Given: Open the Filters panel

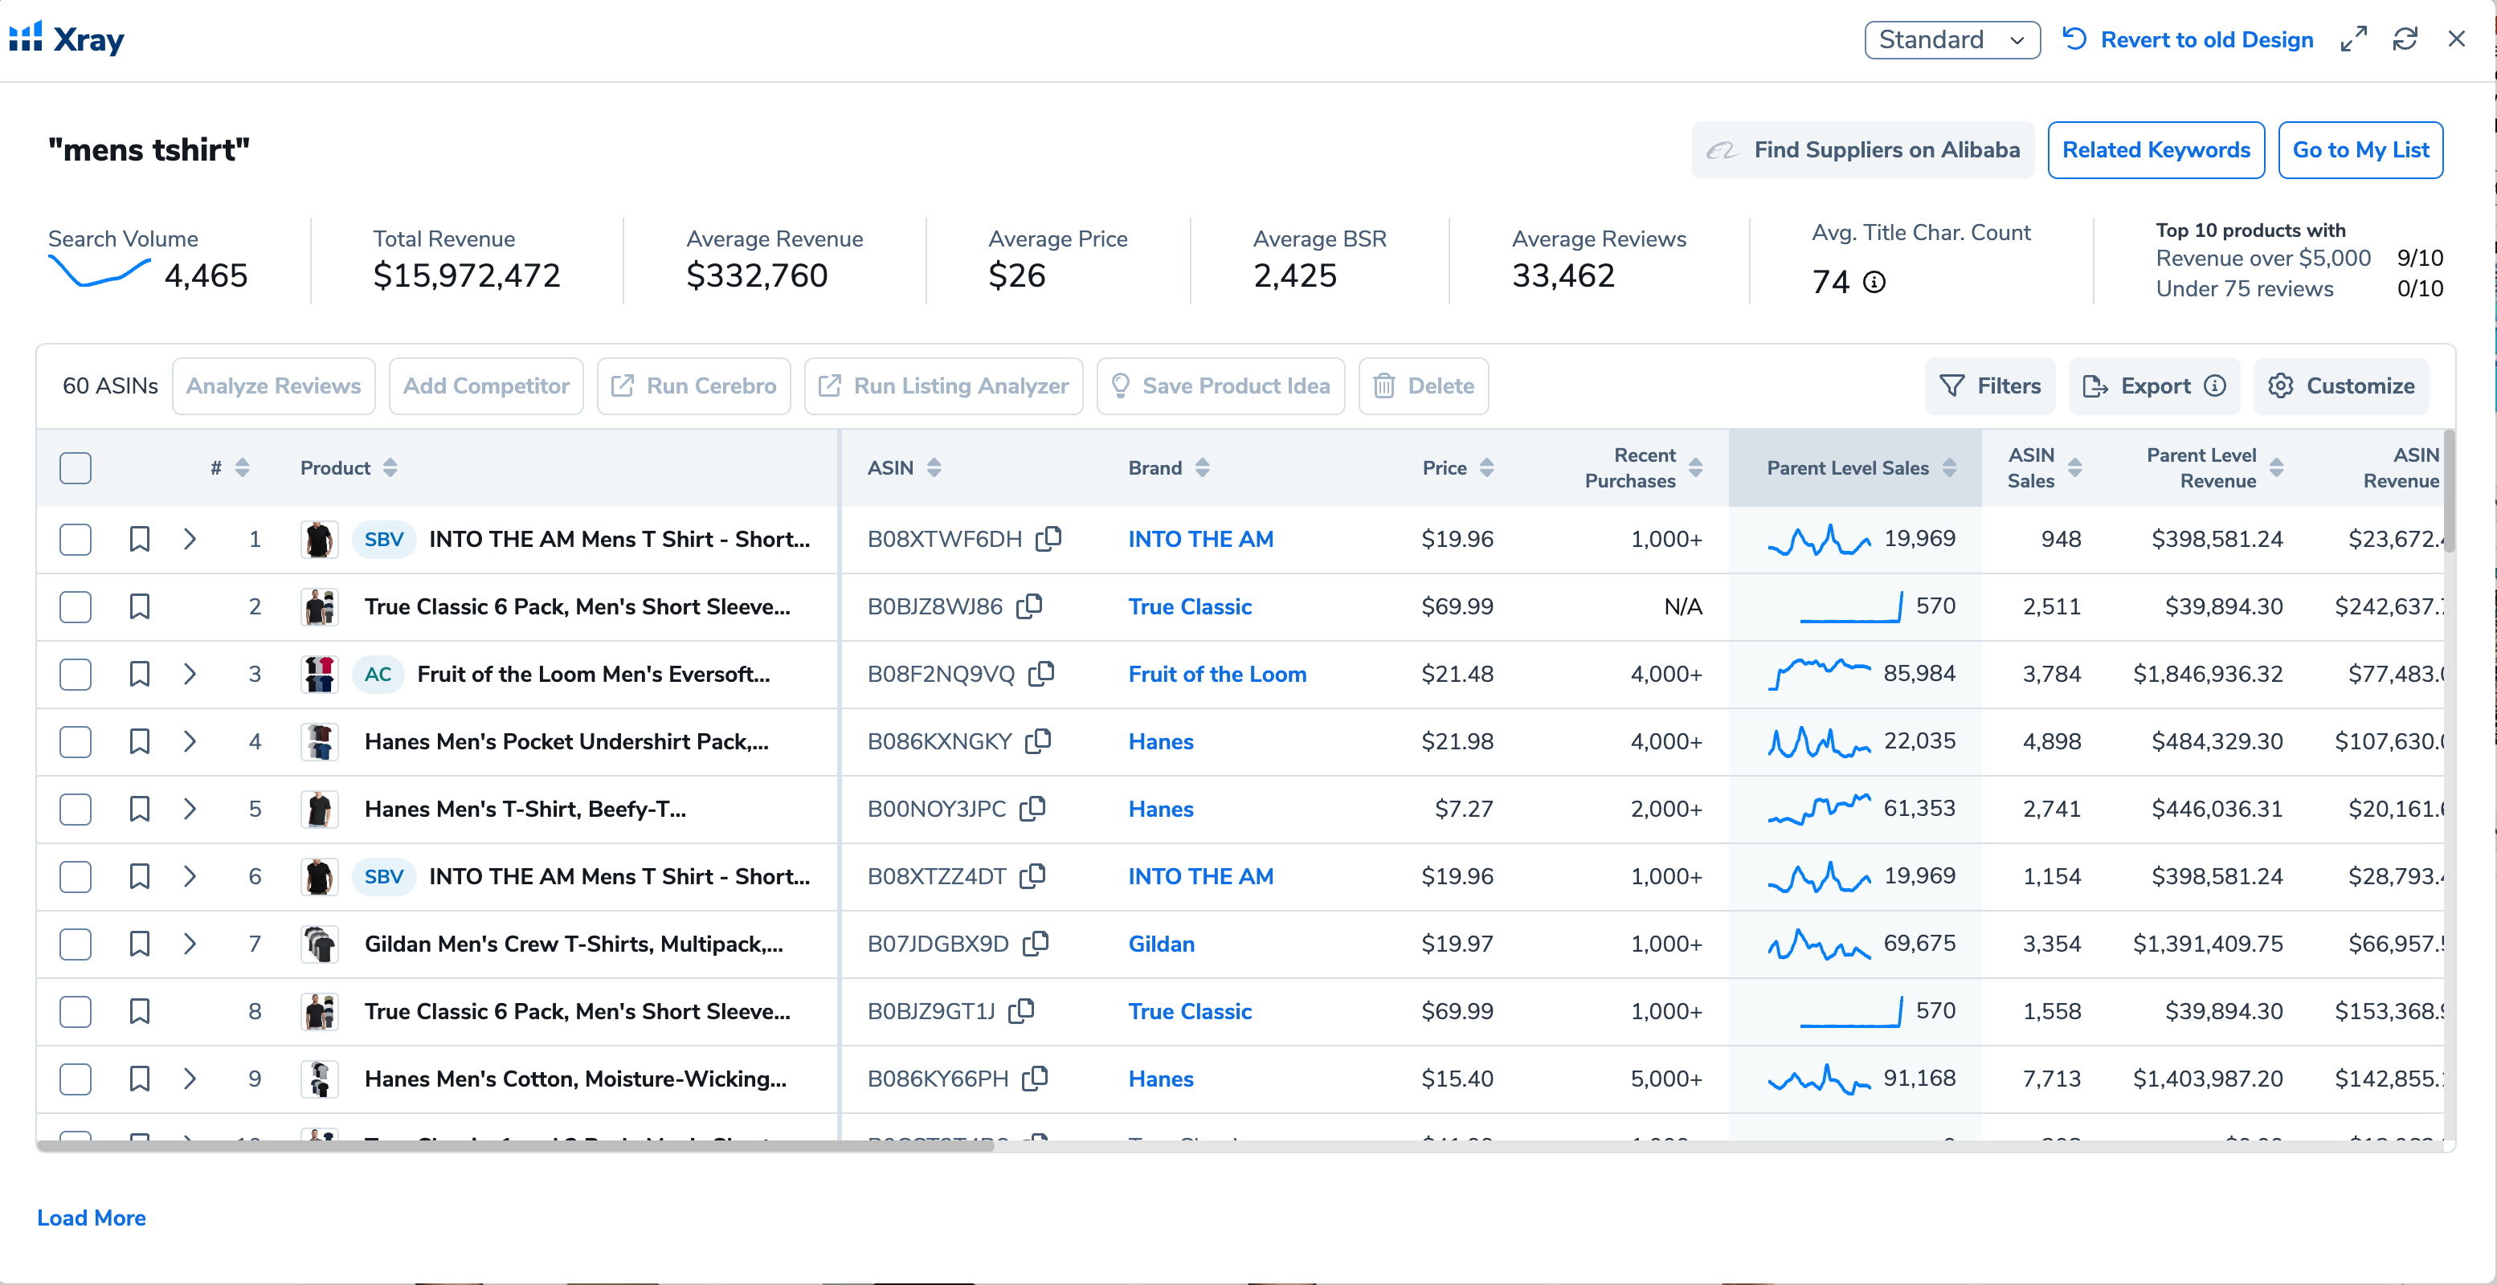Looking at the screenshot, I should coord(1989,385).
